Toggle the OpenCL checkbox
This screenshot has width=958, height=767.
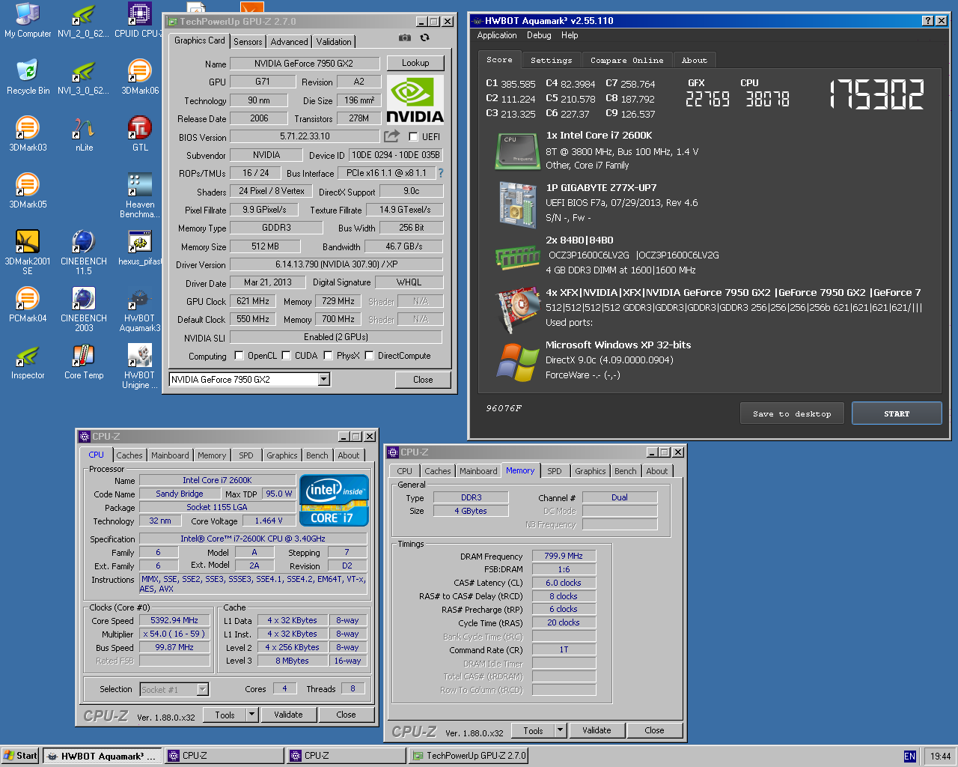(239, 356)
